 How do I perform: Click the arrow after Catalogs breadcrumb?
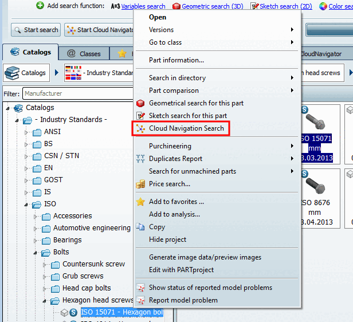click(57, 73)
